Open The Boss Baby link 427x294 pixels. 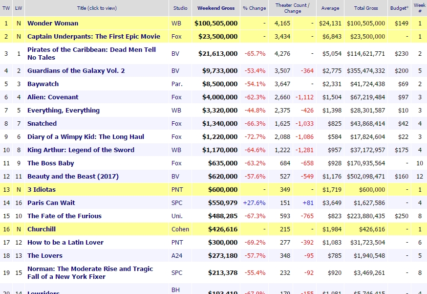pos(51,163)
